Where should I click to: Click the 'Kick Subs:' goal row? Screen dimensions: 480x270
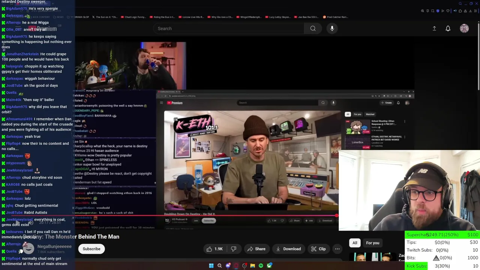[x=442, y=266]
